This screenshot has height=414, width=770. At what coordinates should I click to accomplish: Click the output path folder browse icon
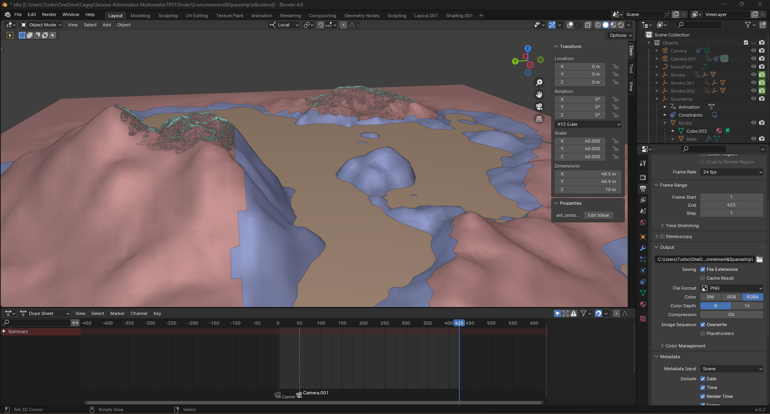[x=760, y=259]
